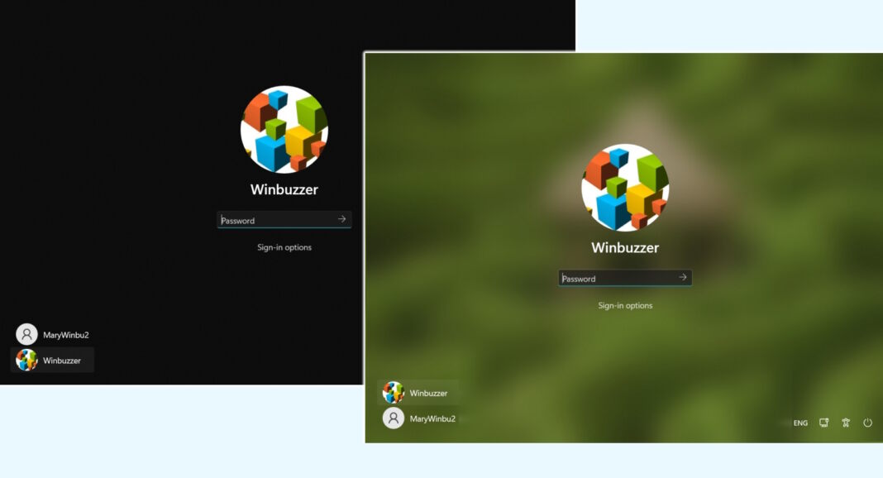Click the large Winbuzzer avatar on green screen

coord(623,189)
